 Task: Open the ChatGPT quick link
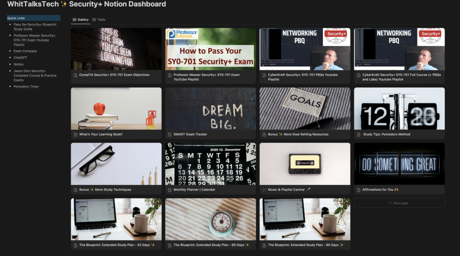click(x=20, y=58)
